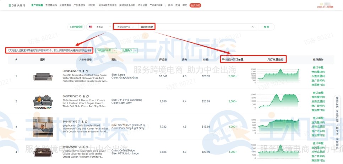Copy ASIN B08BL4QM8F using copy icon

pyautogui.click(x=87, y=147)
